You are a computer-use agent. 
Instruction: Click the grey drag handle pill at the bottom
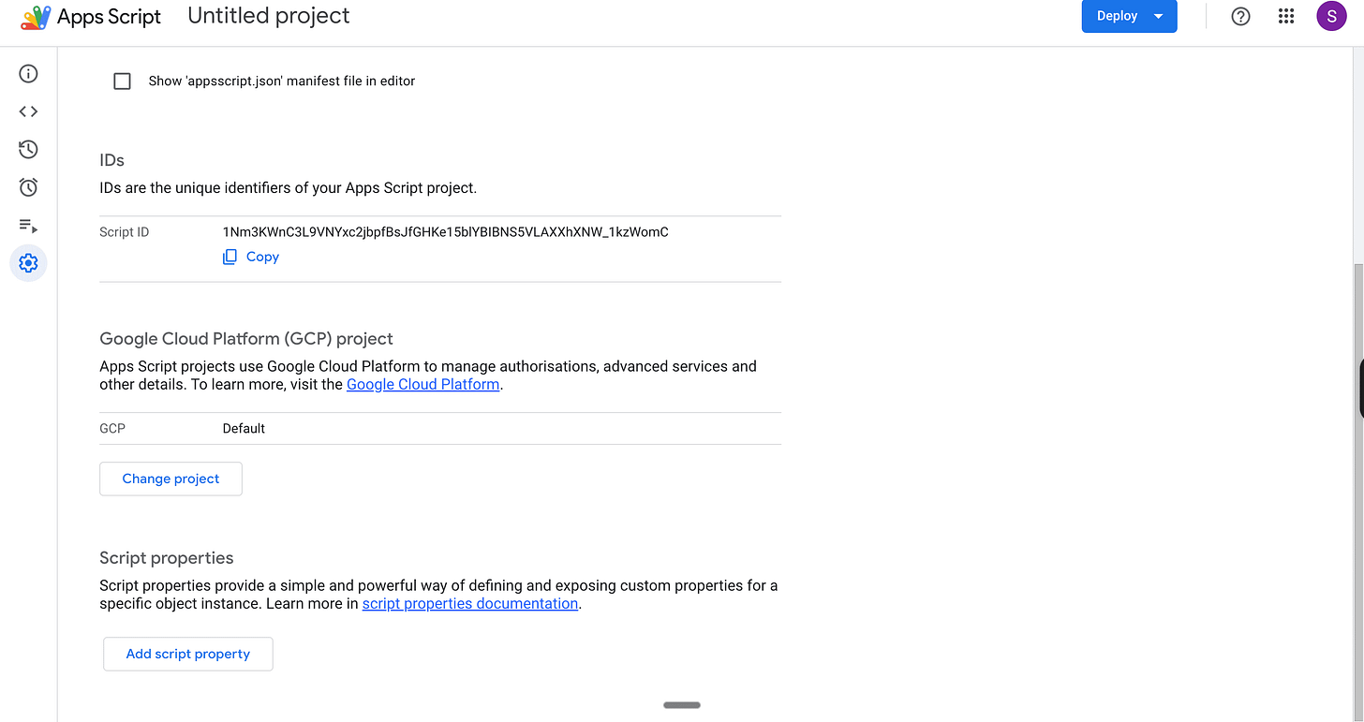click(x=682, y=705)
